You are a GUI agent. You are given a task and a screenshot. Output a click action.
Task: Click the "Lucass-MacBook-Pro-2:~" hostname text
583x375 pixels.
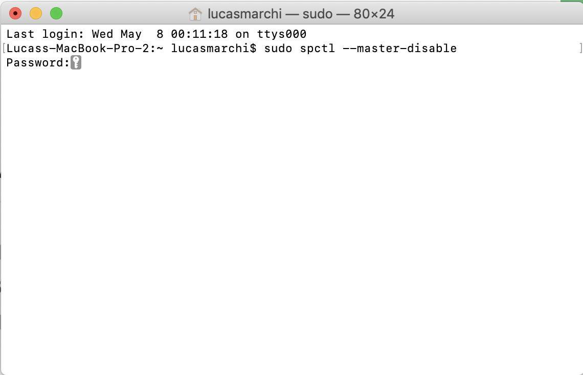click(x=85, y=48)
